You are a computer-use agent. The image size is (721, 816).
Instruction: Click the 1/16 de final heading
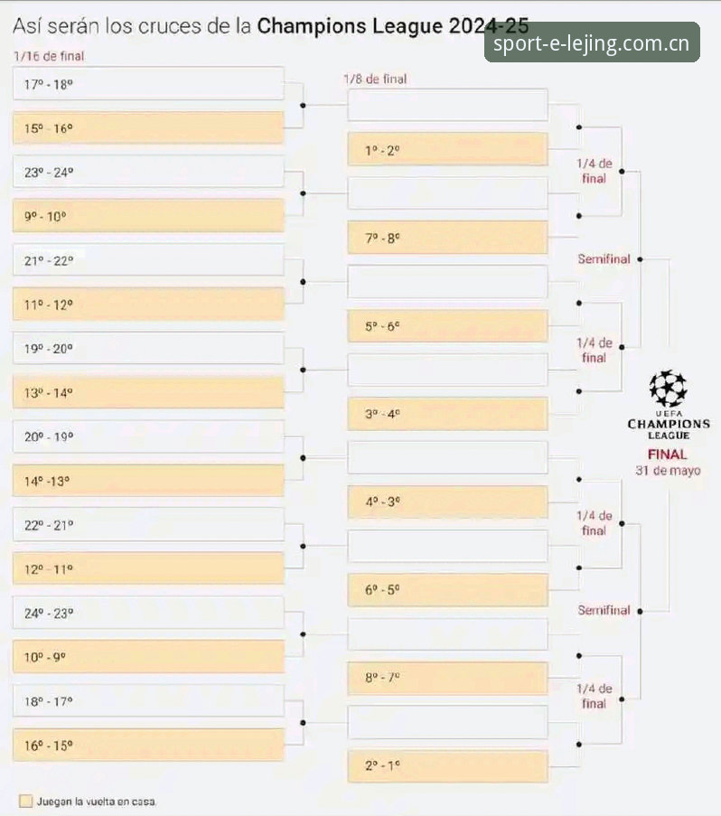pos(49,56)
